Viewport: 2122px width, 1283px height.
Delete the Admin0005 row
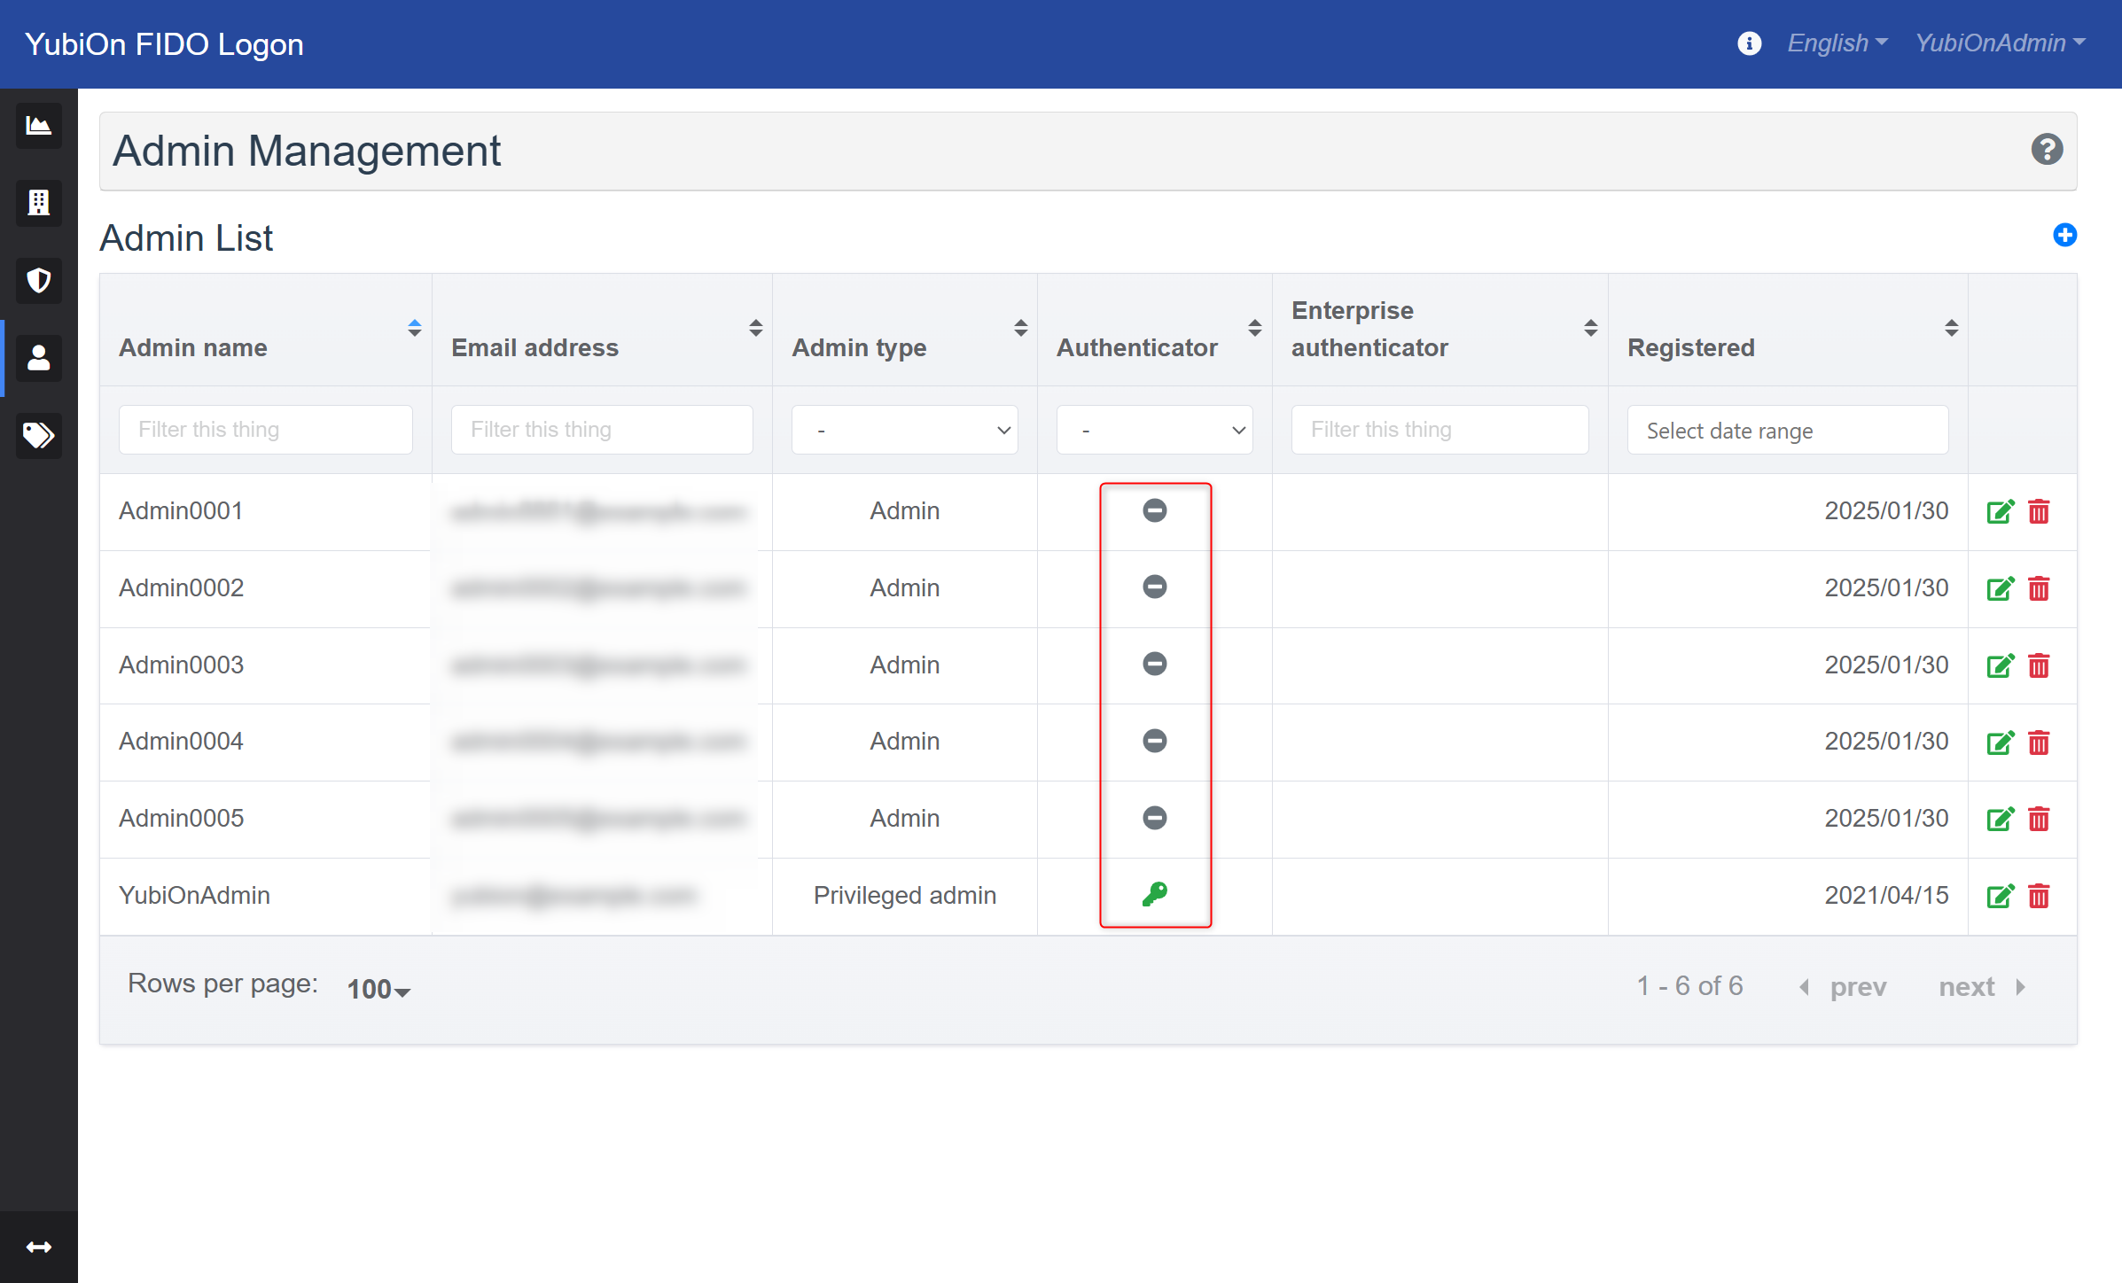[2039, 819]
